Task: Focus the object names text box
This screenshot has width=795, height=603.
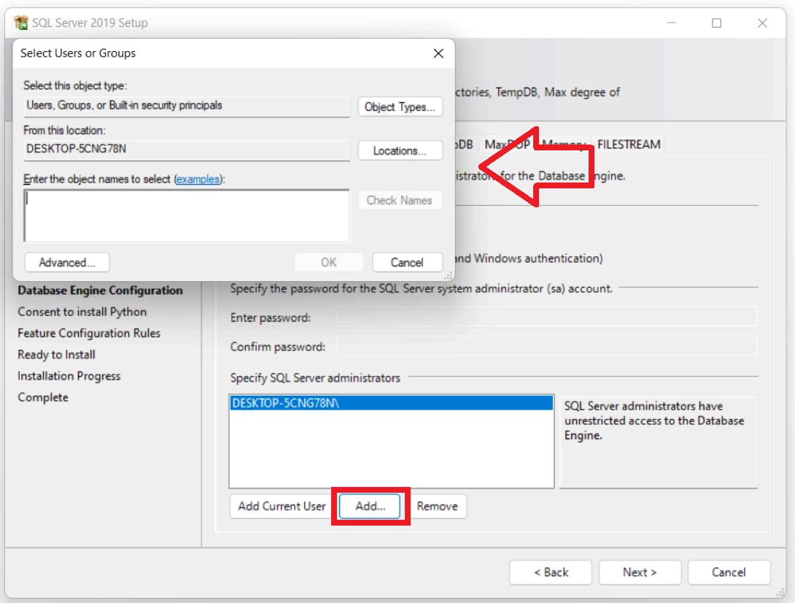Action: click(187, 215)
